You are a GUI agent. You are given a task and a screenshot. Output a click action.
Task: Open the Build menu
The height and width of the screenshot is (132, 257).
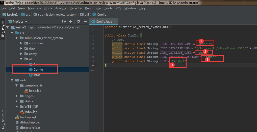coord(89,8)
